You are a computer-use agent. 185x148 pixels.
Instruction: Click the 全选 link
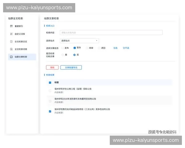115,48
